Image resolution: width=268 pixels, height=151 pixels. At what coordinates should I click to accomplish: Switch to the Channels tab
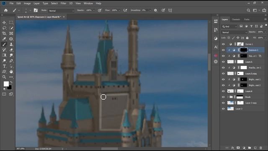(236, 19)
